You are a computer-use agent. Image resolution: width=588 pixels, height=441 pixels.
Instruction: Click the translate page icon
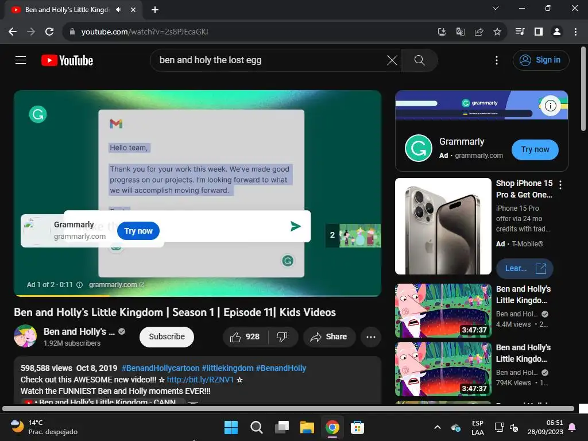[x=460, y=32]
